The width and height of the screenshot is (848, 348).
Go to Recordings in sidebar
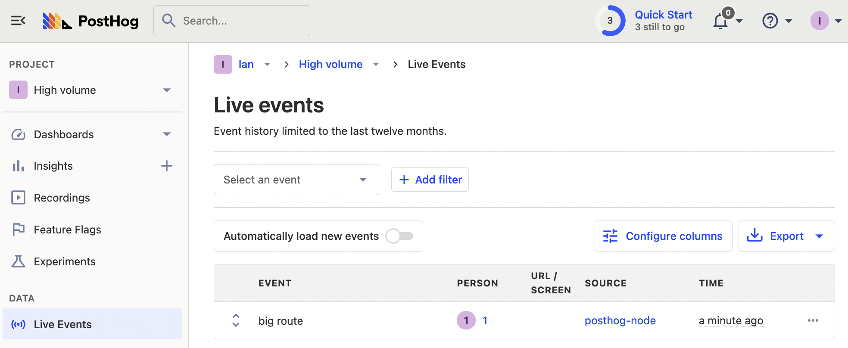[62, 198]
